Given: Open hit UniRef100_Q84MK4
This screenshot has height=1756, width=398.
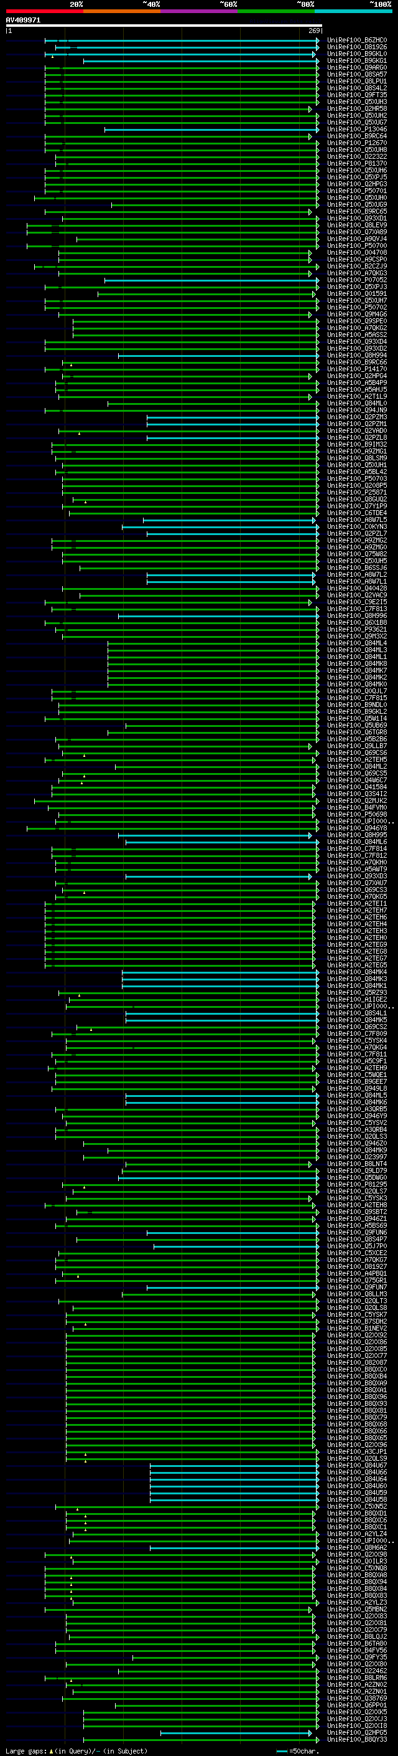Looking at the screenshot, I should click(x=357, y=972).
